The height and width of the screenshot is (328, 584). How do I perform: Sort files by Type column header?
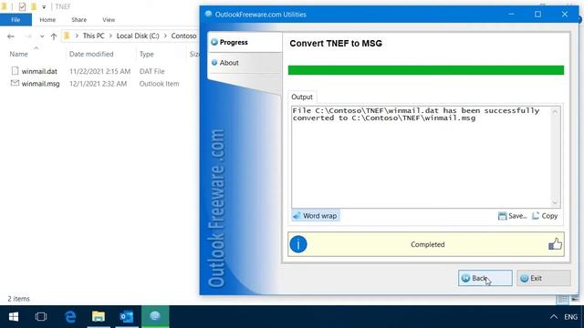146,54
